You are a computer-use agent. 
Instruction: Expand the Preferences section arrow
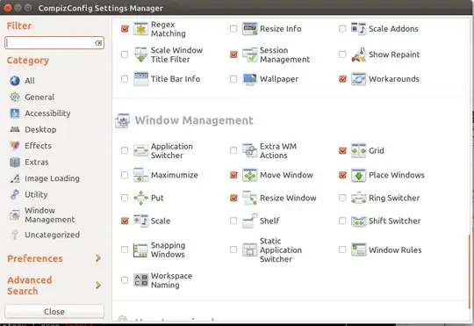(98, 258)
